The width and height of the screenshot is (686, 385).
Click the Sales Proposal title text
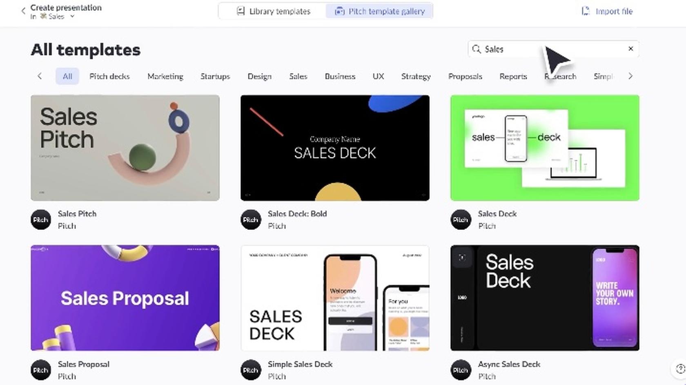[x=84, y=364]
